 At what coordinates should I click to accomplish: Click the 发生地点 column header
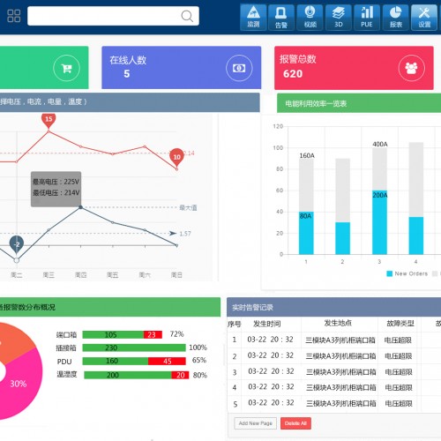338,323
